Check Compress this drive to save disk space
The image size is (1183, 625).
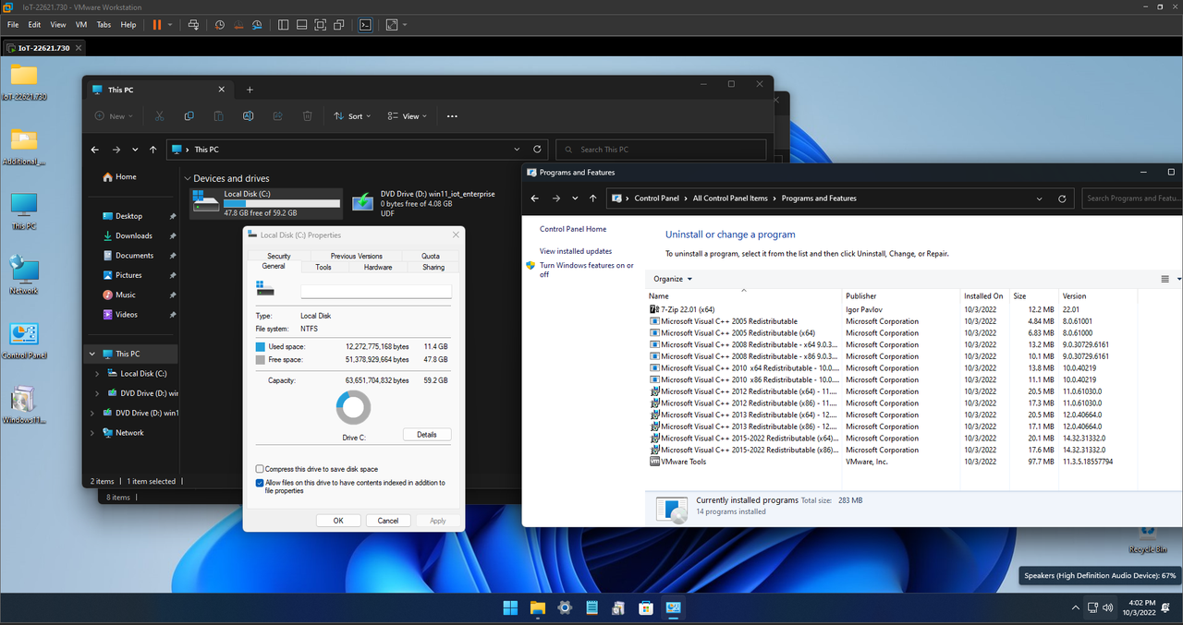coord(260,469)
